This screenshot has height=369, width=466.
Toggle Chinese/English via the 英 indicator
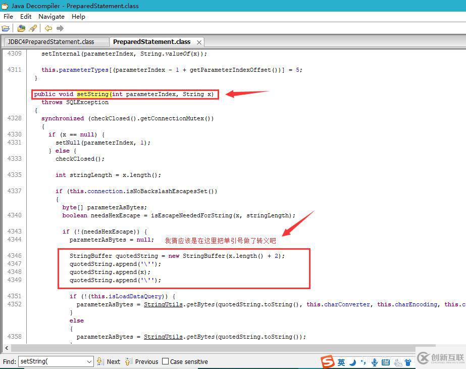341,362
